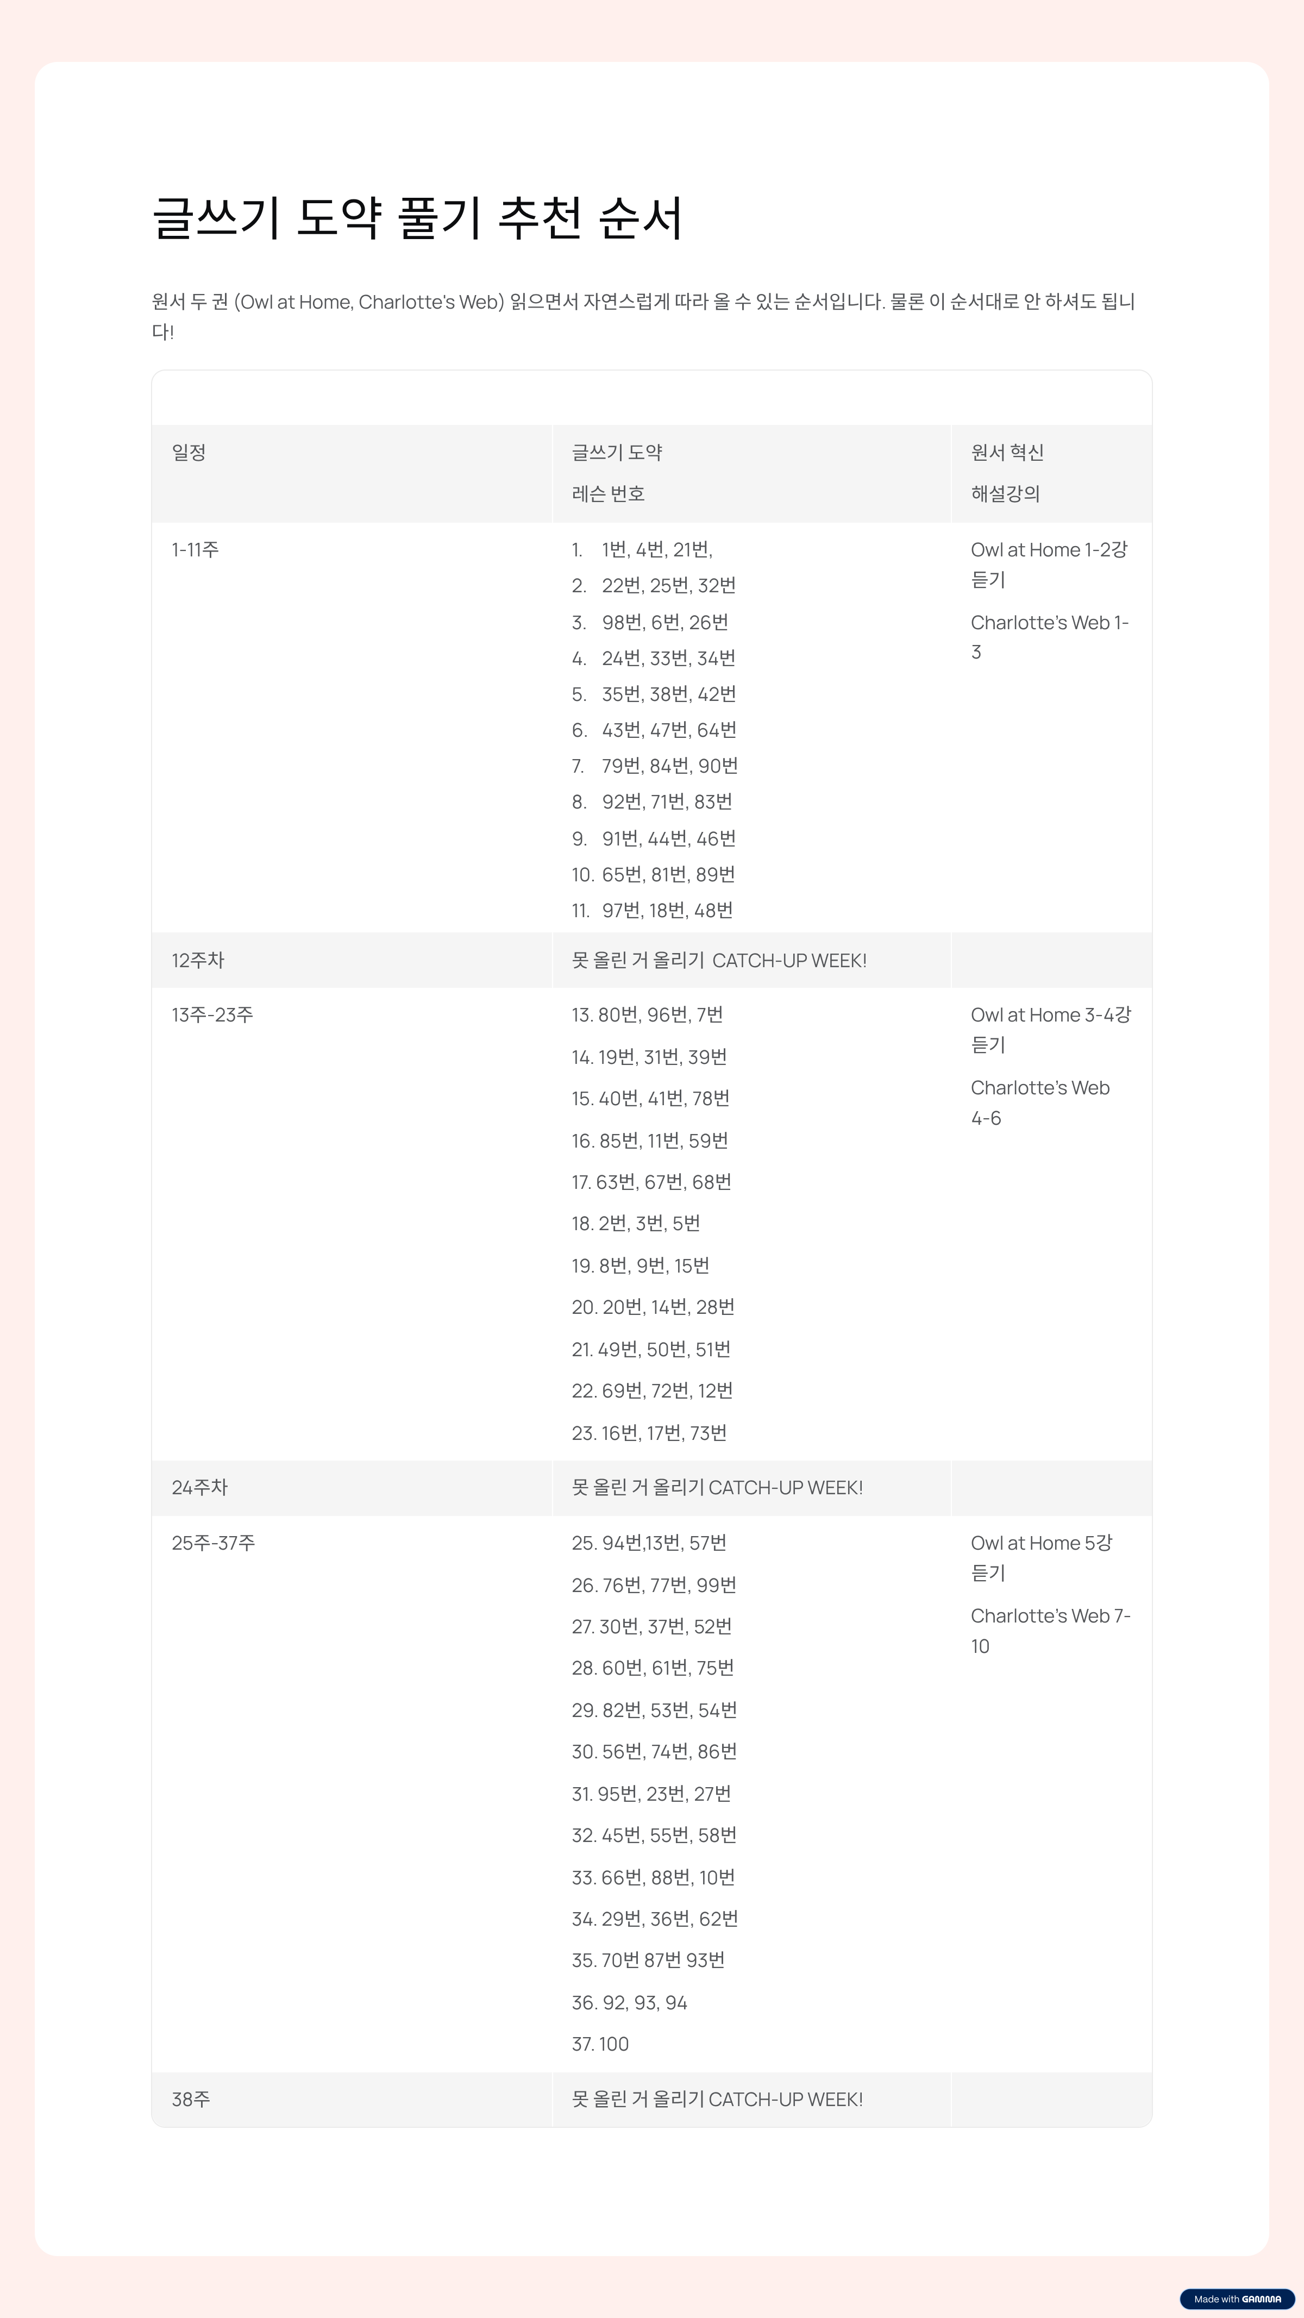Image resolution: width=1304 pixels, height=2318 pixels.
Task: Click list item 98번, 6번, 26번
Action: pyautogui.click(x=665, y=622)
